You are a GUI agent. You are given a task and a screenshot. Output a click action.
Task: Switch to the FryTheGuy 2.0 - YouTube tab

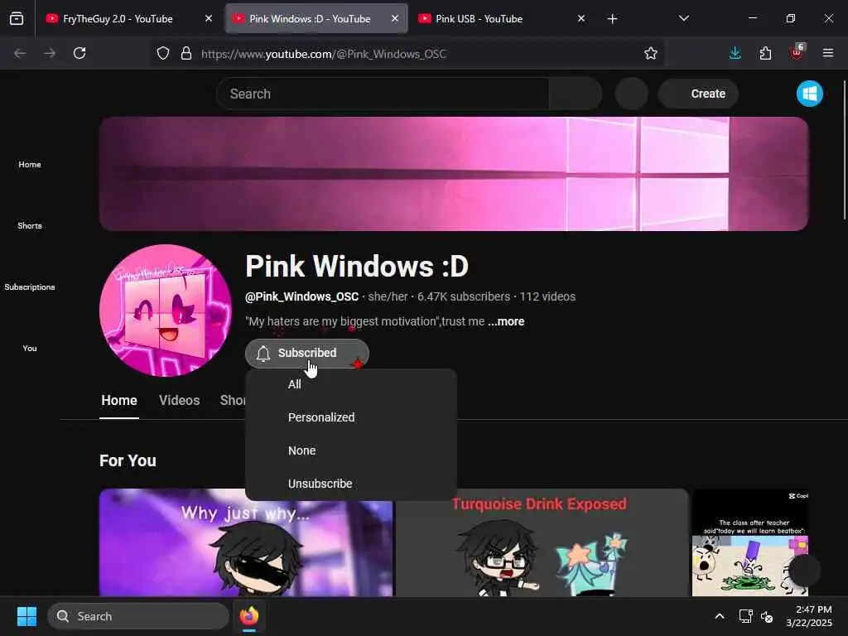[128, 18]
